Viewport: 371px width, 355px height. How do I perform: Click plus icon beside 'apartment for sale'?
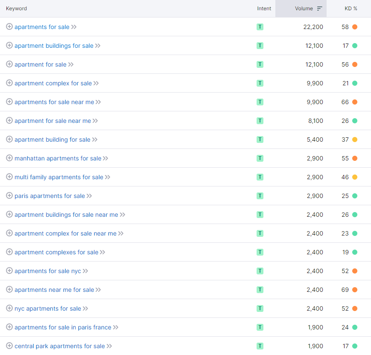point(9,64)
